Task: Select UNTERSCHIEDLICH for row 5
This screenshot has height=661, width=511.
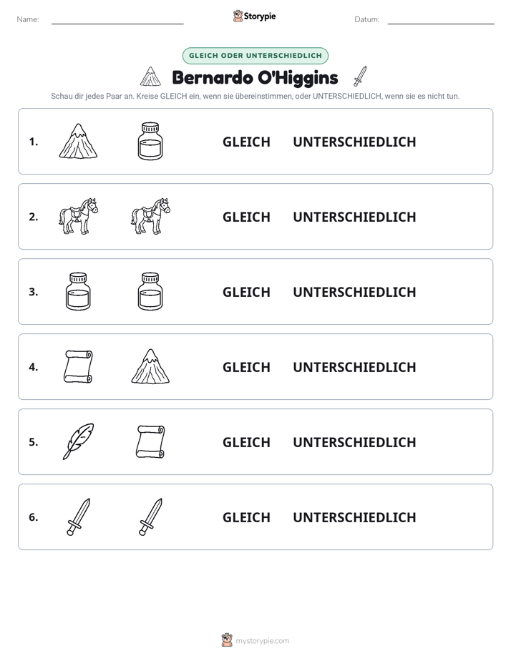Action: (x=354, y=442)
